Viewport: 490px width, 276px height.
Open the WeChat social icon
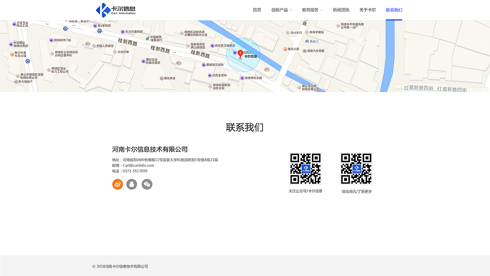tap(147, 184)
